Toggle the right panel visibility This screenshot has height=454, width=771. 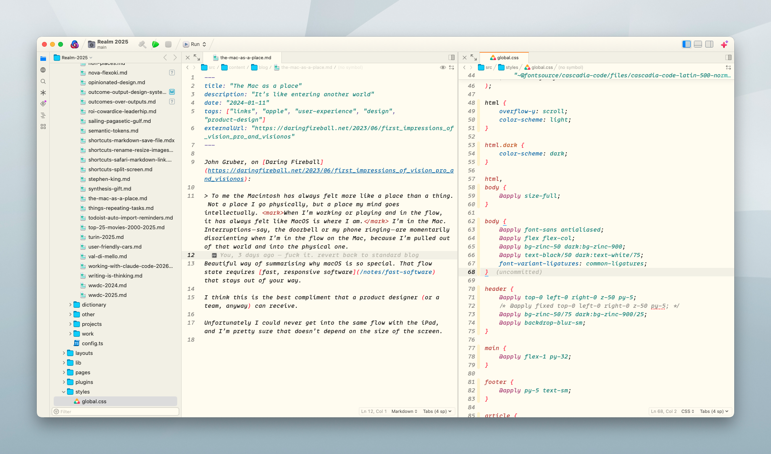click(709, 44)
